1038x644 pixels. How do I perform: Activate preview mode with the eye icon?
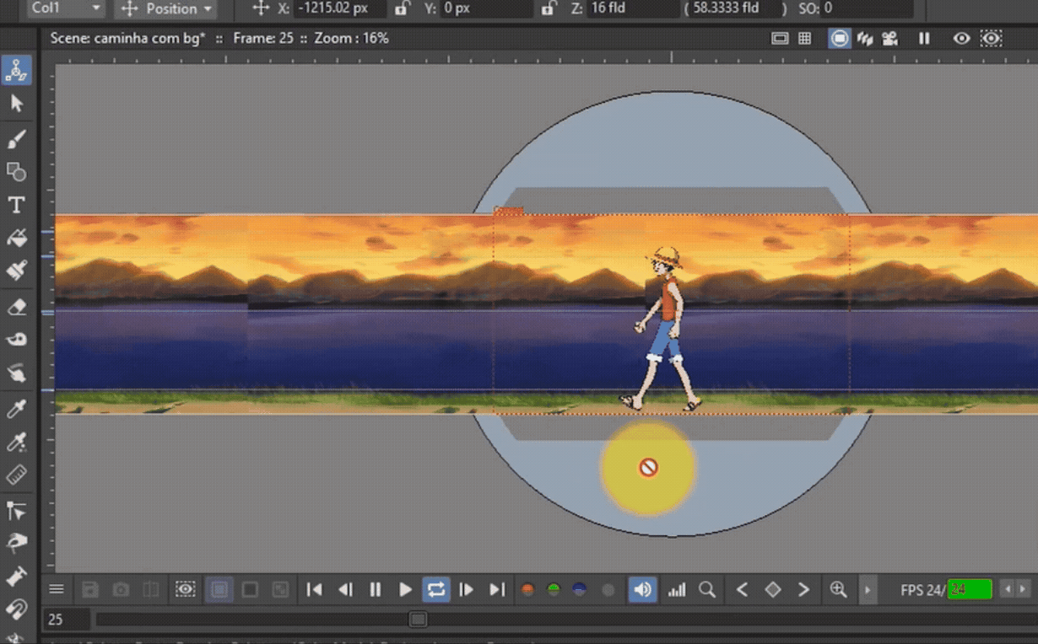[x=960, y=38]
